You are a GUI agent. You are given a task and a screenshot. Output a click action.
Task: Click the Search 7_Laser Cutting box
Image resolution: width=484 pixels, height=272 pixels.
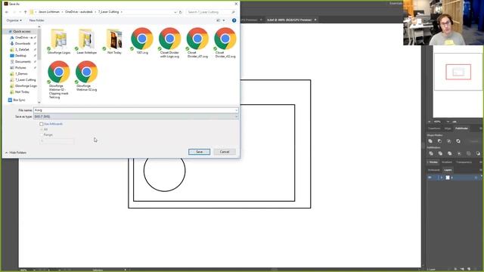pos(212,12)
